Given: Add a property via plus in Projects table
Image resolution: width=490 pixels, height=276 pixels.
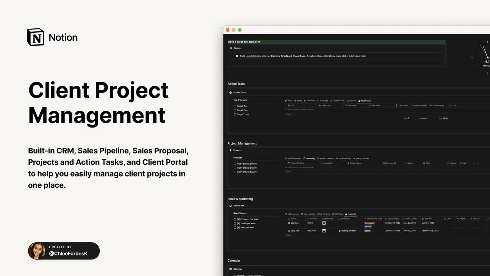Looking at the screenshot, I should point(474,163).
